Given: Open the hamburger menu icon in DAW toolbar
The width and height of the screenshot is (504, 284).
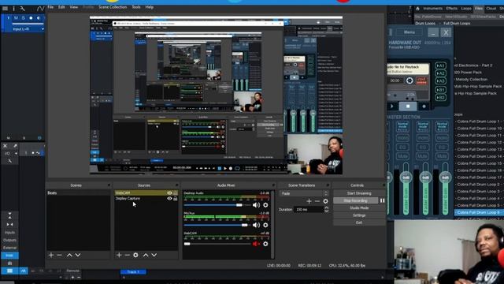Looking at the screenshot, I should 5,9.
